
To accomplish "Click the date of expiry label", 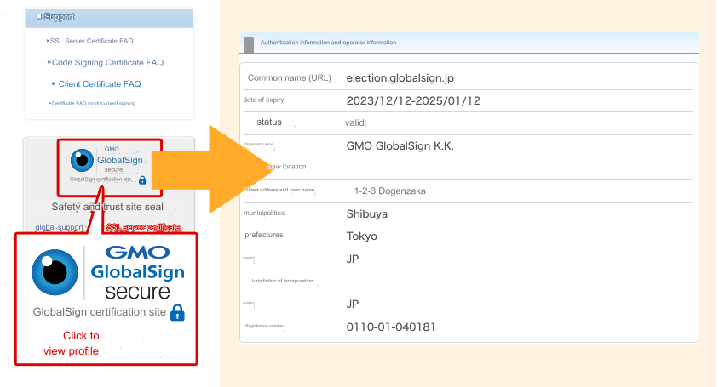I will (x=264, y=100).
